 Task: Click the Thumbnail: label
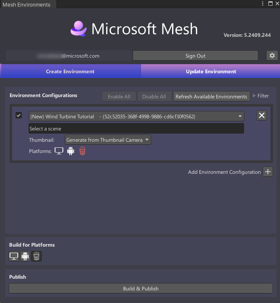42,140
